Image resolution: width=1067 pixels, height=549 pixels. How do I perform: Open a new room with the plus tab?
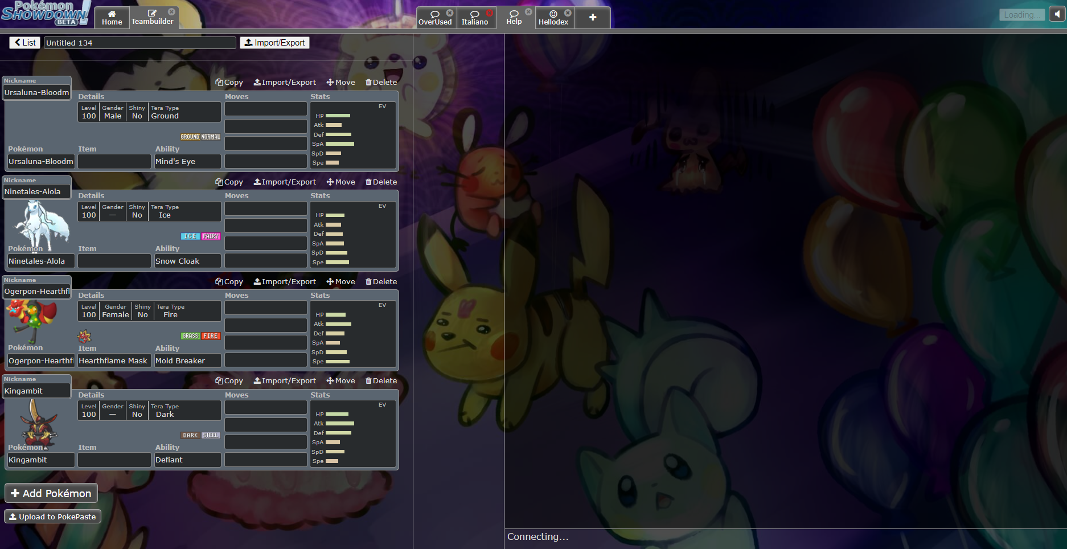point(593,18)
